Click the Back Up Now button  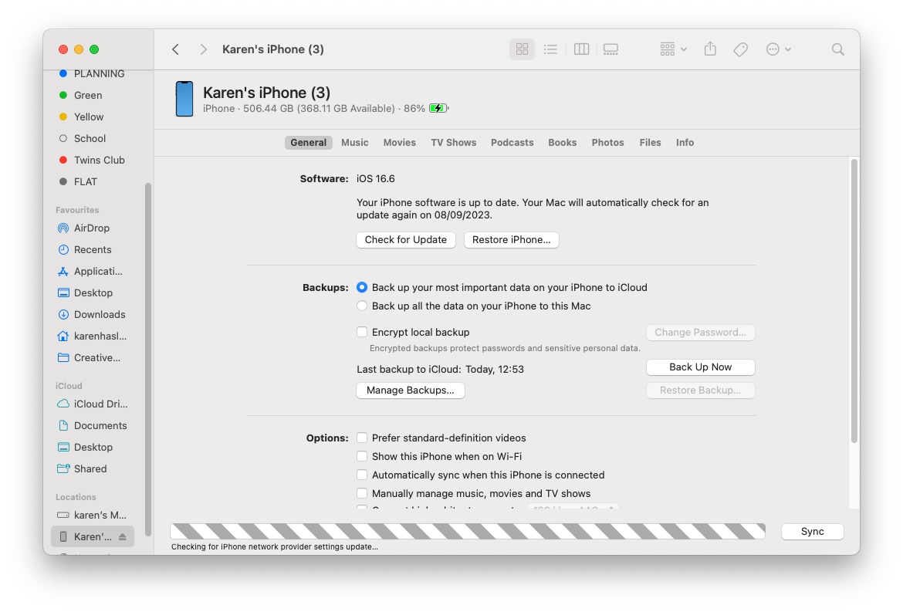pyautogui.click(x=700, y=367)
